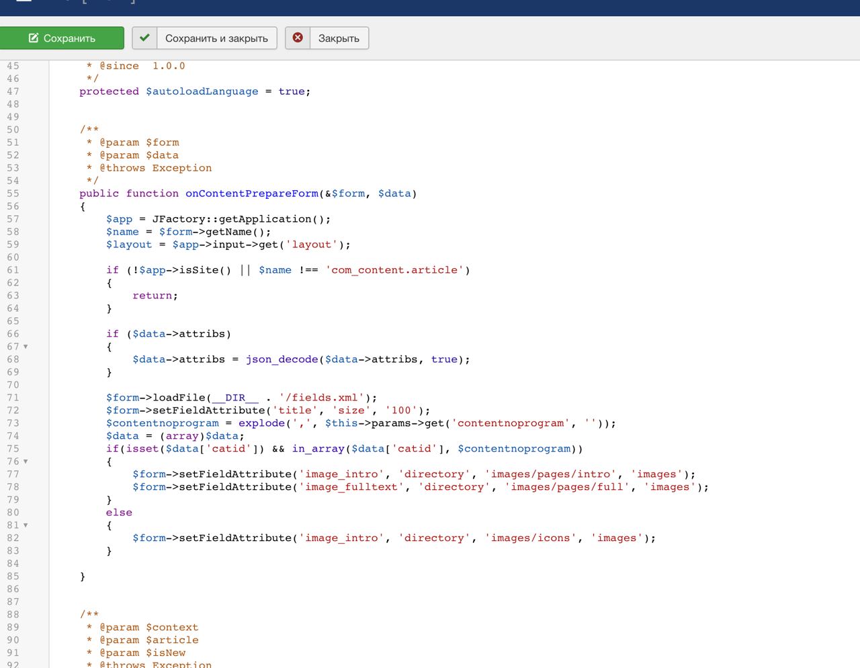Click the "$layout = $app->input->get('layout');" line
The image size is (860, 668).
pyautogui.click(x=228, y=245)
